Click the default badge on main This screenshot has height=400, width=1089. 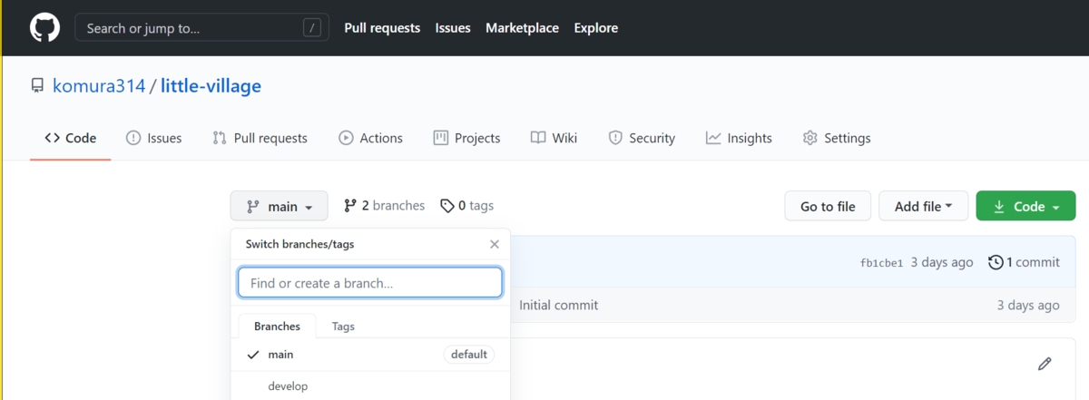point(469,355)
